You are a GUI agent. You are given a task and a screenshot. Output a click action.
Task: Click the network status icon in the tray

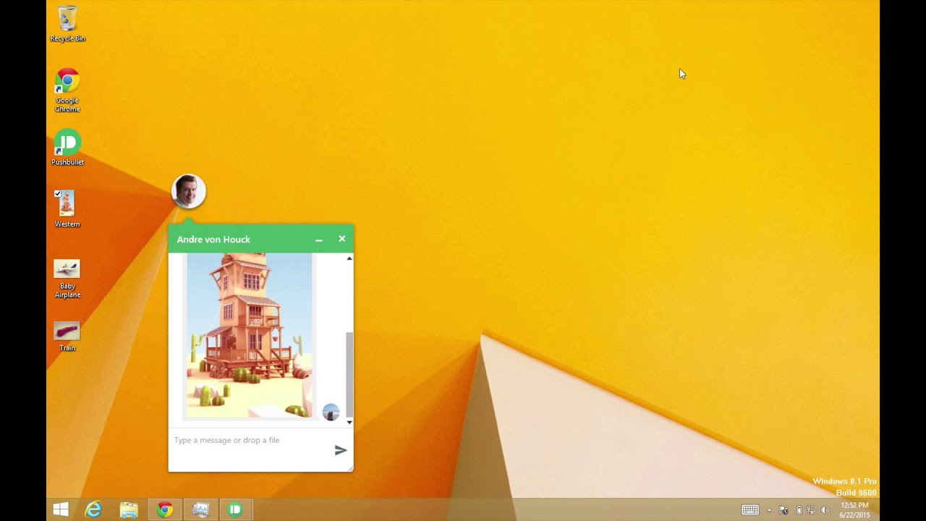click(811, 509)
